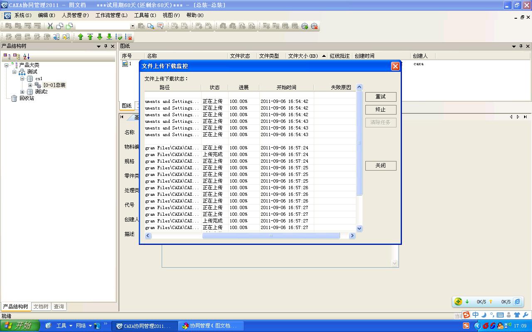Click upload list scroll right arrow
The image size is (532, 332).
352,235
